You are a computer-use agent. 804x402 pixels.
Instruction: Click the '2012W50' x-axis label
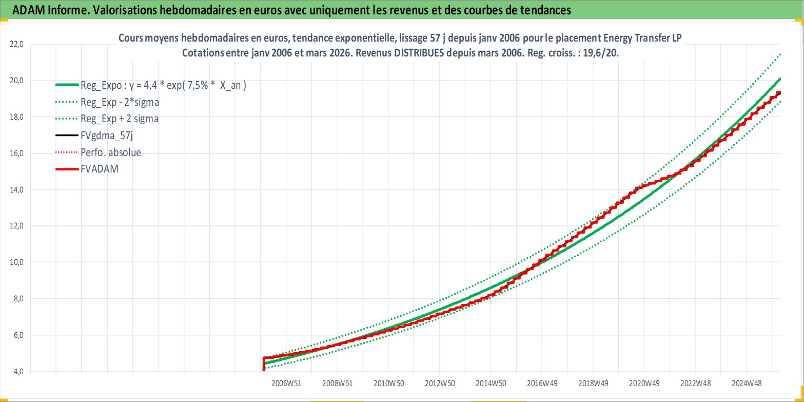click(x=439, y=382)
